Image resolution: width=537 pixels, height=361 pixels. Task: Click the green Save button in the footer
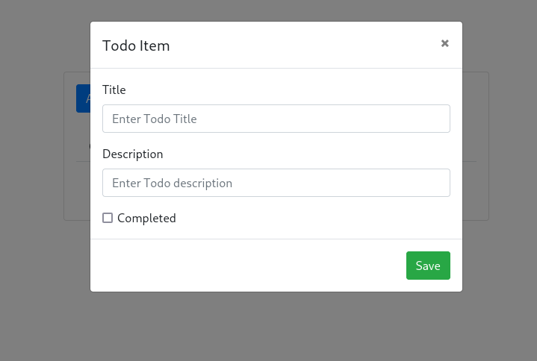[x=428, y=266]
